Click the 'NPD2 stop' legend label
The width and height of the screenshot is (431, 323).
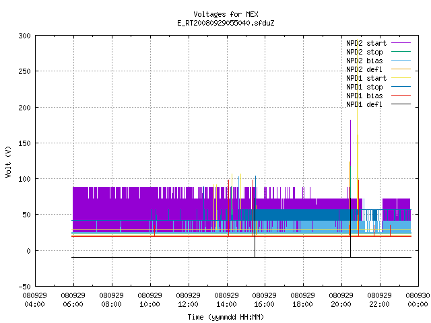[364, 52]
